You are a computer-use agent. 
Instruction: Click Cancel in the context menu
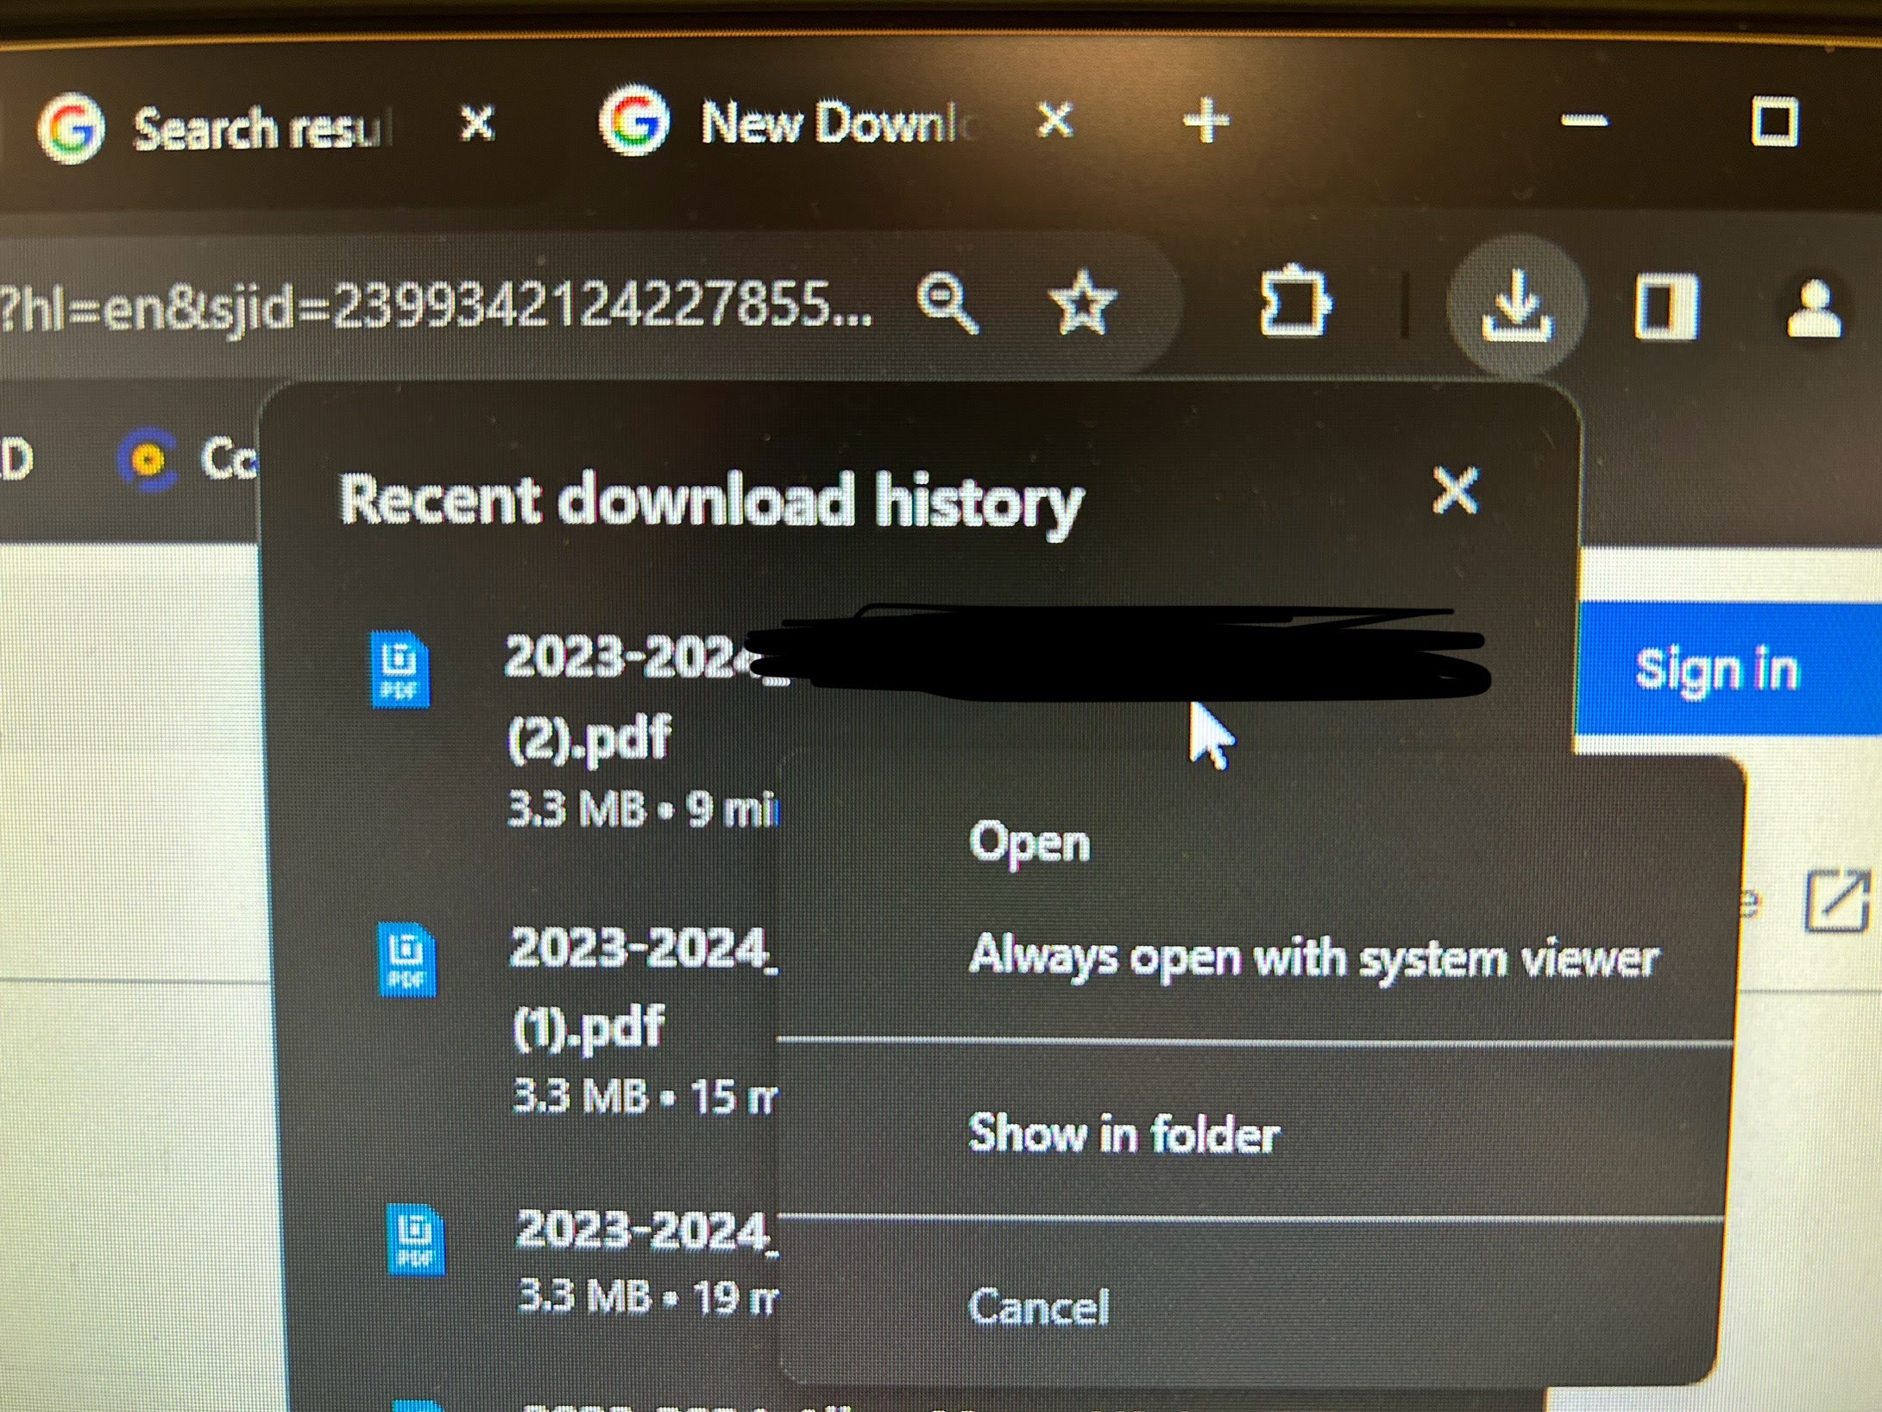(x=1038, y=1307)
